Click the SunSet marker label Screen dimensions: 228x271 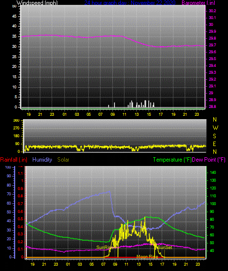[x=165, y=248]
